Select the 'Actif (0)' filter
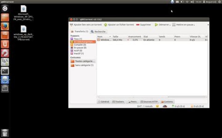222x138 pixels. click(x=83, y=51)
